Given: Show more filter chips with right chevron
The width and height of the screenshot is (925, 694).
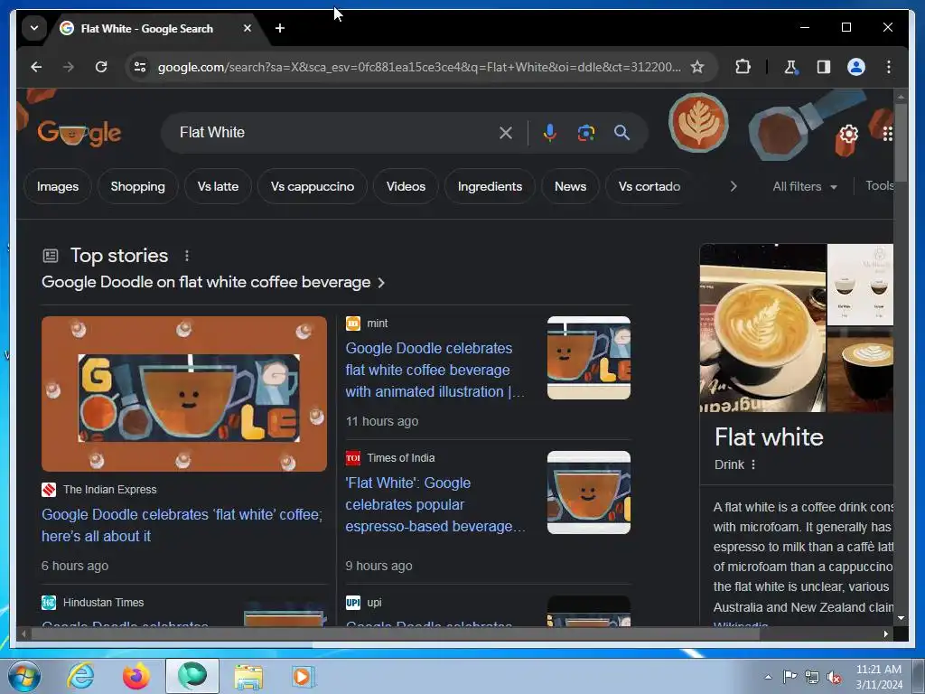Looking at the screenshot, I should pos(733,186).
